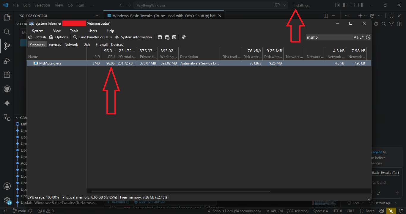
Task: Click the shield icon in System Informer toolbar
Action: coord(184,37)
